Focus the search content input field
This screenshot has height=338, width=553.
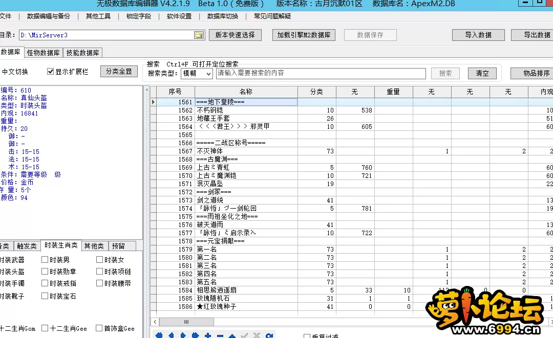(321, 73)
